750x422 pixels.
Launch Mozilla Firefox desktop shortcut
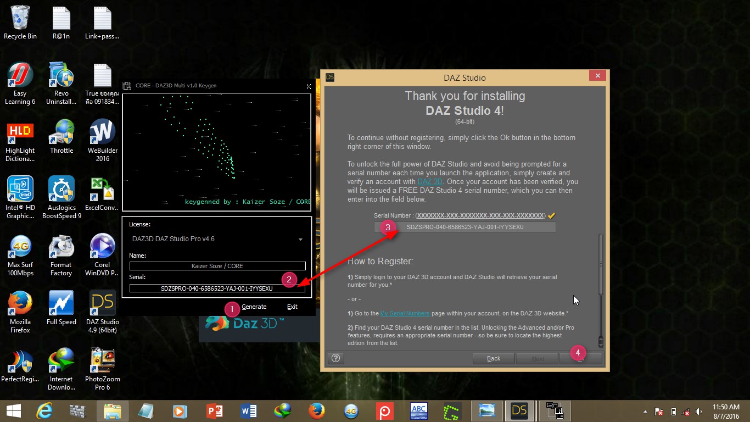pyautogui.click(x=20, y=312)
